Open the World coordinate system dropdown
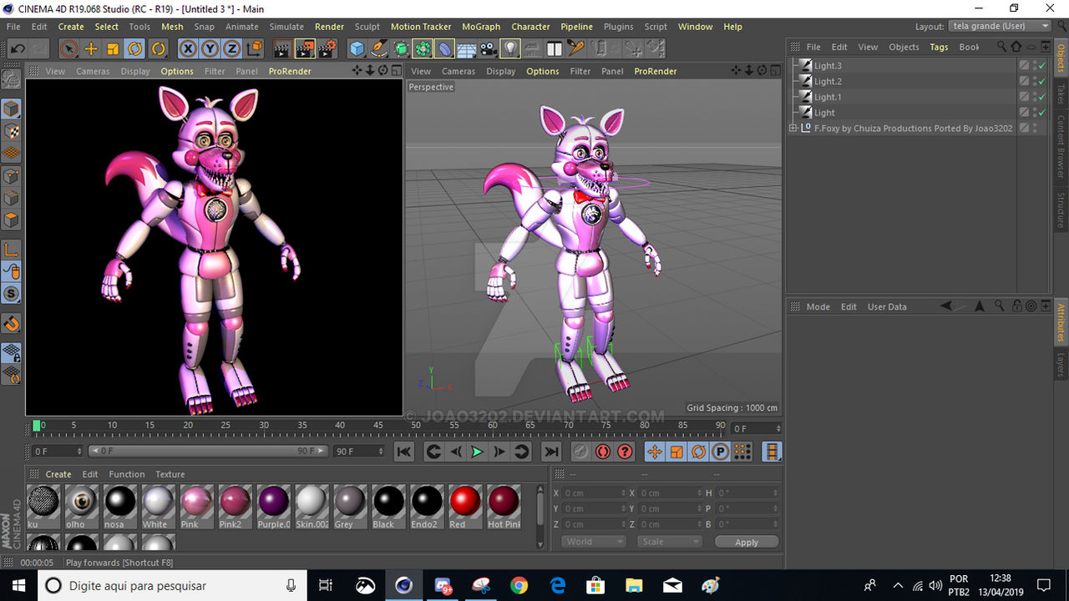Screen dimensions: 1069x601 pos(592,541)
